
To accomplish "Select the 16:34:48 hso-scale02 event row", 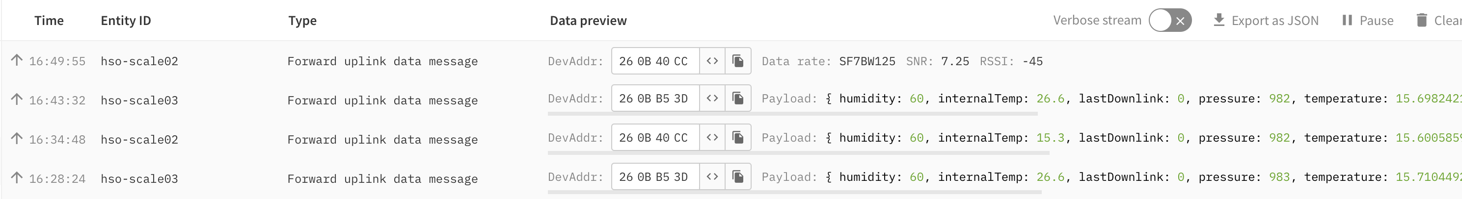I will pos(731,138).
